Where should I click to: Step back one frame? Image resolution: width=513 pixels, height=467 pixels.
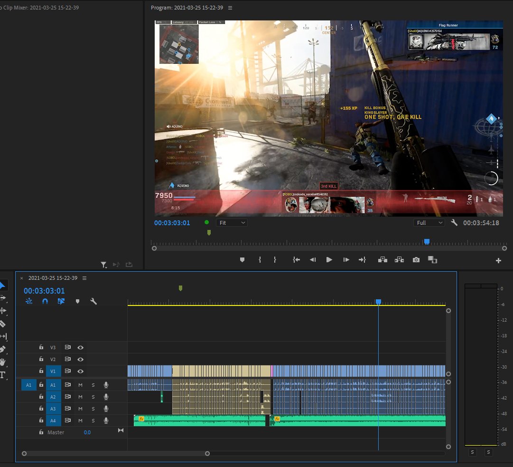(313, 260)
